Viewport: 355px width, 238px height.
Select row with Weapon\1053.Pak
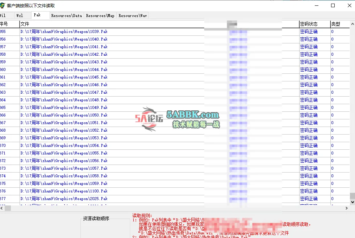(x=175, y=138)
